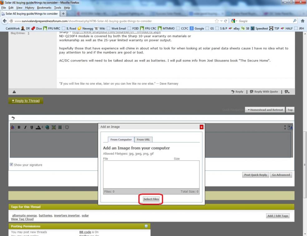Viewport: 307px width, 236px height.
Task: Click the wrap quote speech bubble icon
Action: pyautogui.click(x=67, y=127)
